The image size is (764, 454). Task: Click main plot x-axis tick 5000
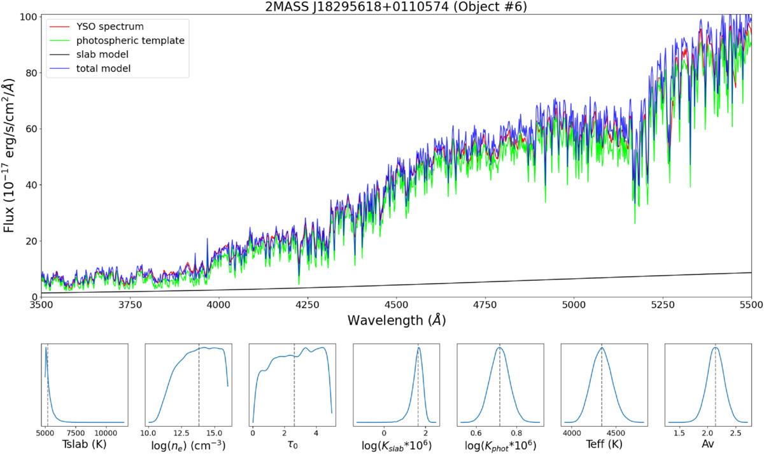574,305
